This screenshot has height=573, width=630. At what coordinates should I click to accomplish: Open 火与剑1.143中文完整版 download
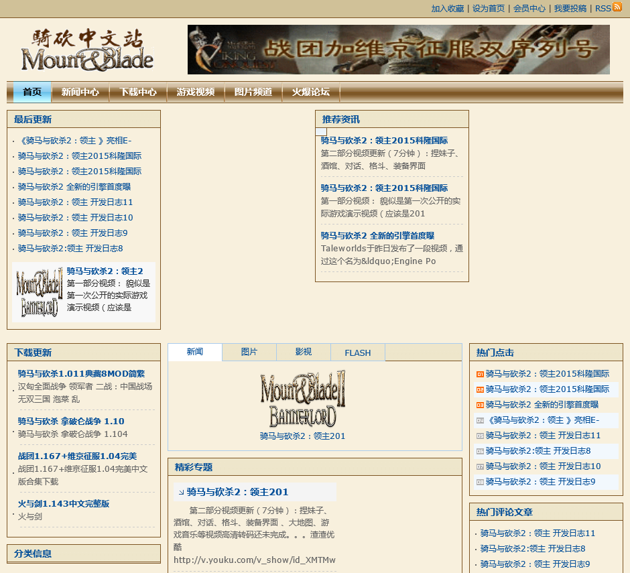click(x=64, y=504)
